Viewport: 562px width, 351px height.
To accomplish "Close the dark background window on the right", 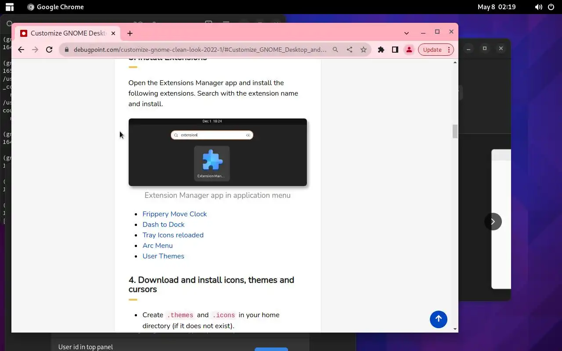I will pos(501,48).
